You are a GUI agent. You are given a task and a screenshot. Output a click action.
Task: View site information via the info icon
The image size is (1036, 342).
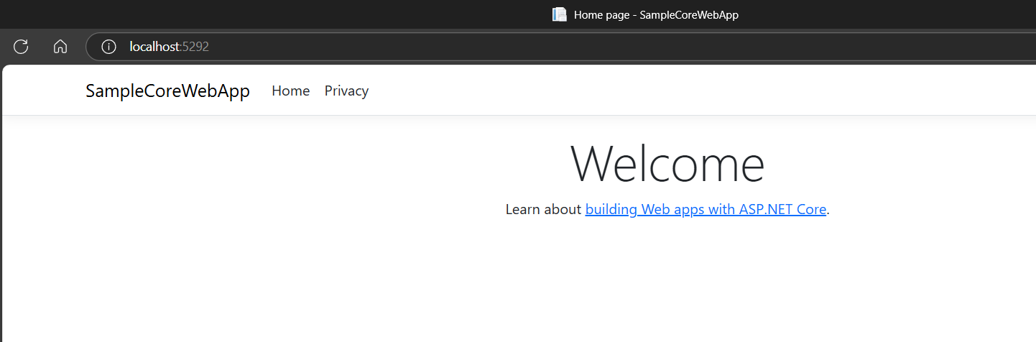(x=108, y=47)
